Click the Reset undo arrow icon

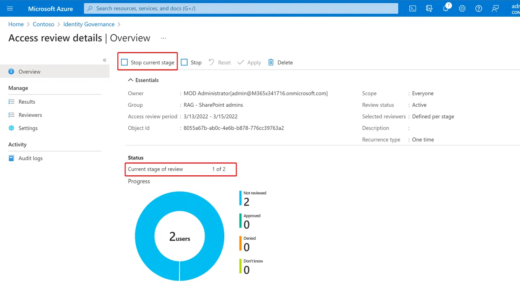pos(211,62)
